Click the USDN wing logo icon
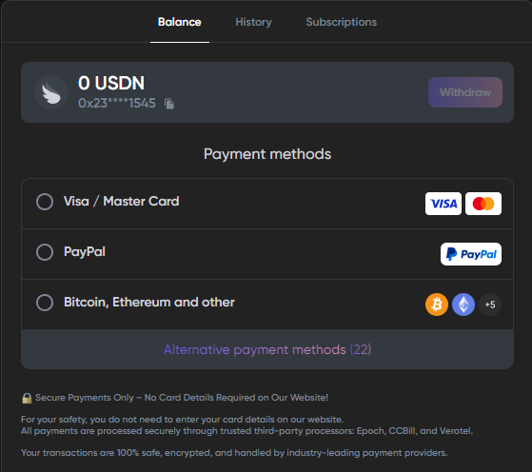The height and width of the screenshot is (472, 532). tap(51, 92)
